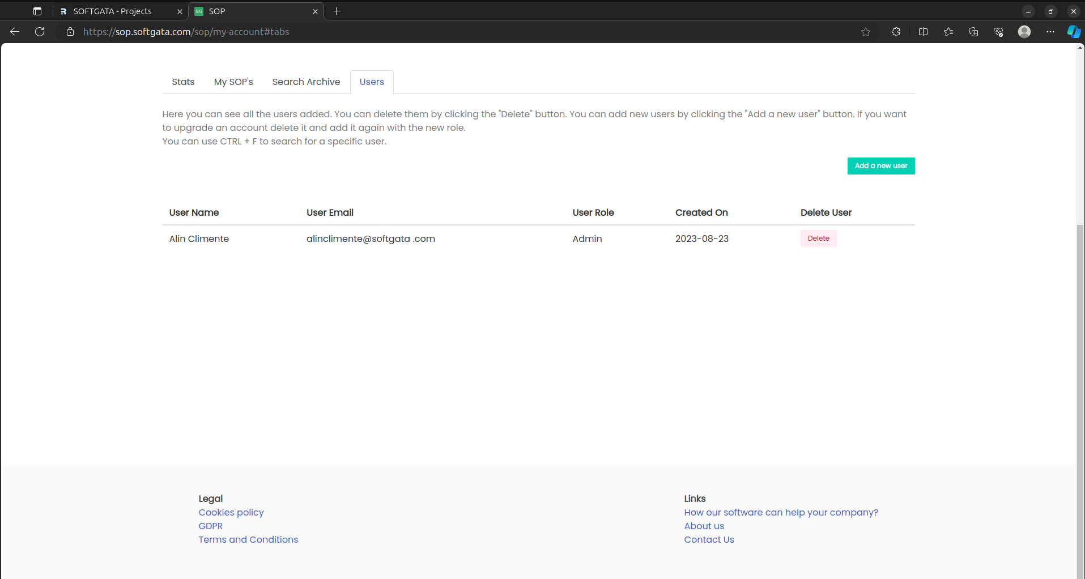Open the tab actions menu button
Screen dimensions: 1085x579
(x=37, y=11)
